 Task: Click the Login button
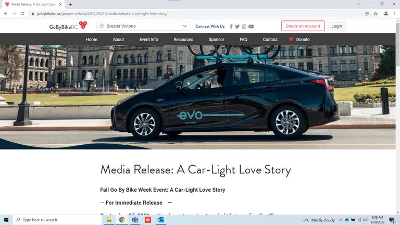pyautogui.click(x=336, y=26)
